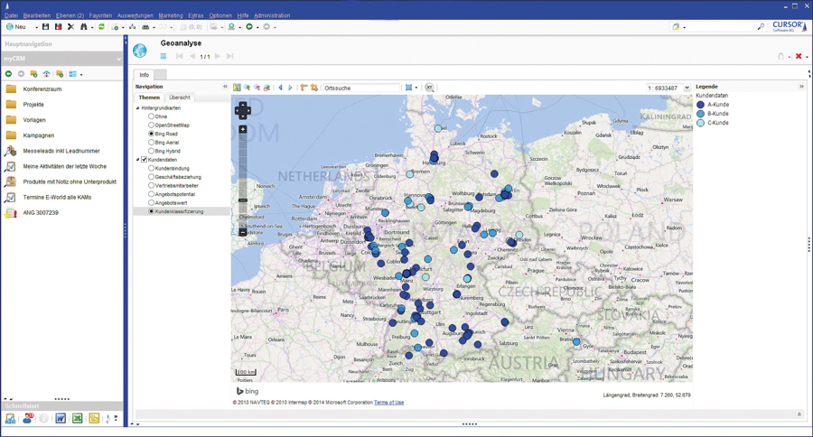Zoom in with the map plus button
813x437 pixels.
point(243,130)
